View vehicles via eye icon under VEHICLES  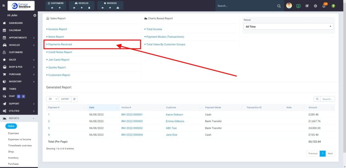[x=74, y=8]
